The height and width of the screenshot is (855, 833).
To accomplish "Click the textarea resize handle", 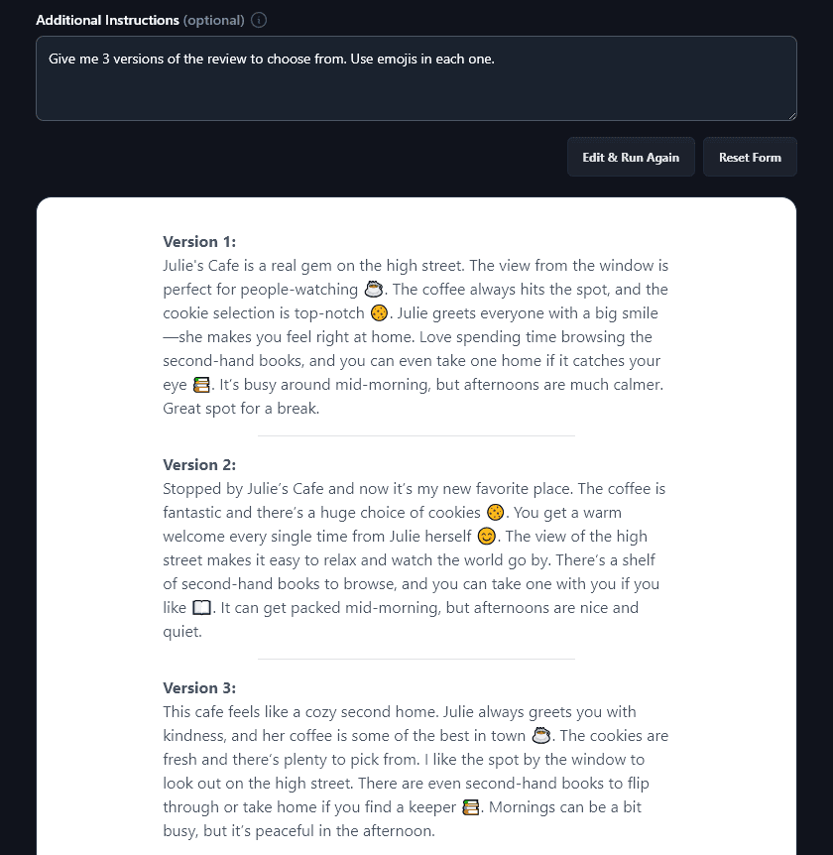I will (x=792, y=117).
